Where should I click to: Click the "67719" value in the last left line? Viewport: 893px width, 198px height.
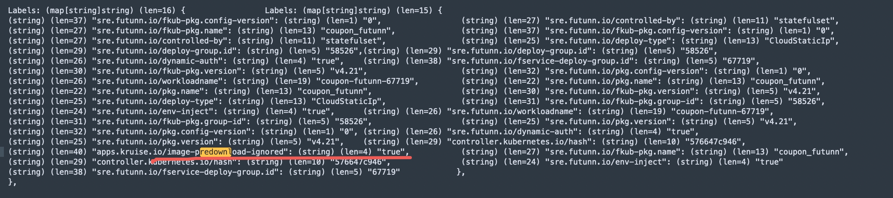384,172
